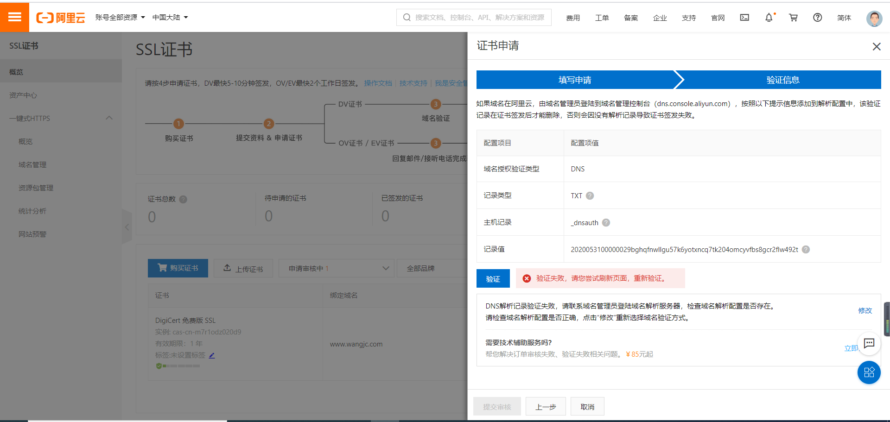Click the 修改 link
This screenshot has width=890, height=422.
[x=865, y=310]
